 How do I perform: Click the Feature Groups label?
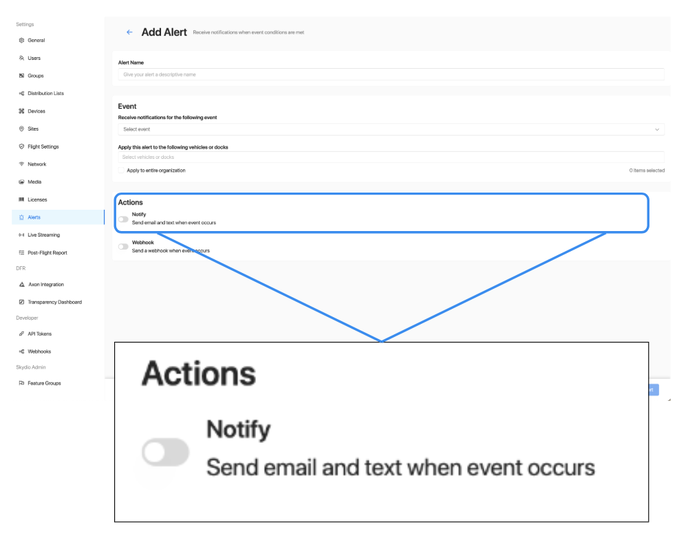pos(45,383)
